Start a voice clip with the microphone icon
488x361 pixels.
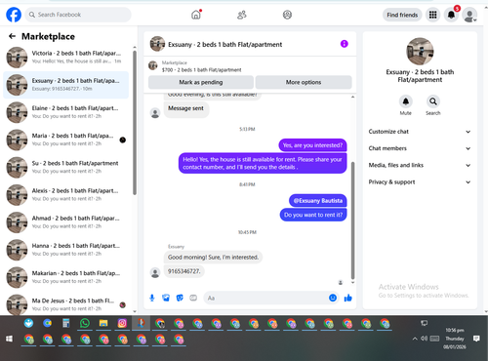tap(152, 298)
